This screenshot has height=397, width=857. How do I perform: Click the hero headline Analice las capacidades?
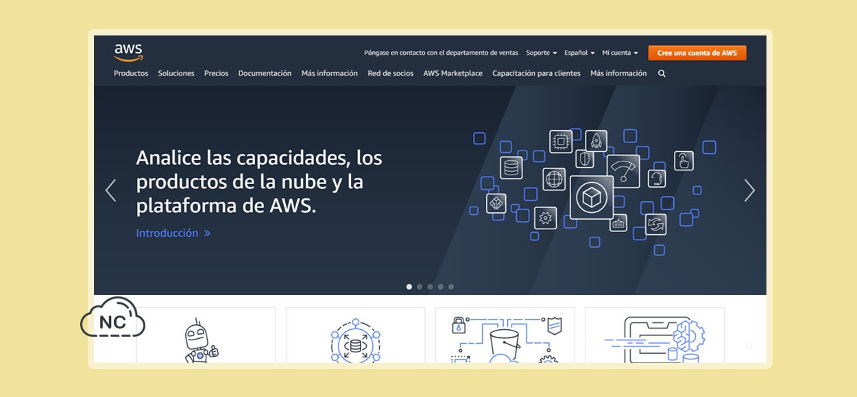point(259,182)
